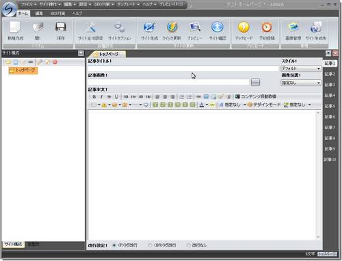The width and height of the screenshot is (342, 261).
Task: Select 改行なし radio button
Action: [x=188, y=245]
